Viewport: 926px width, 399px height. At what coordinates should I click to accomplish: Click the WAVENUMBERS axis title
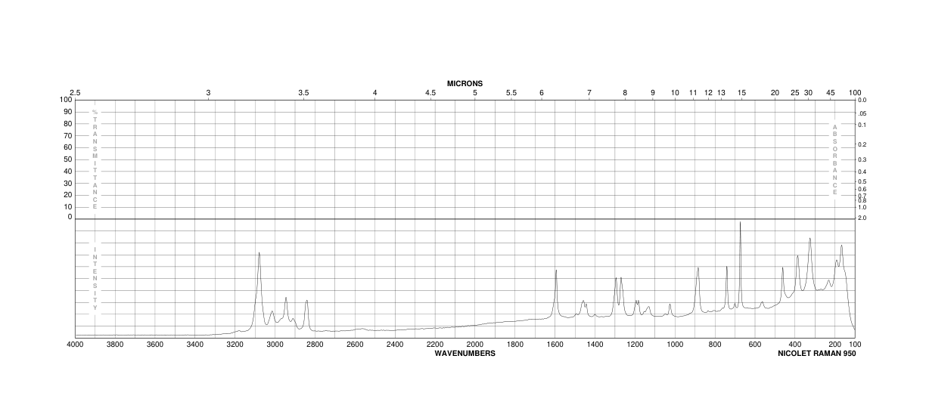[x=465, y=353]
